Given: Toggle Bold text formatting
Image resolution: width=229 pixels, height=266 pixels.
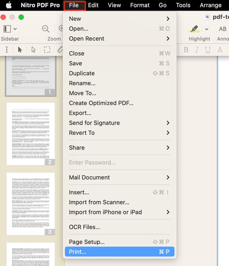Looking at the screenshot, I should coord(186,50).
